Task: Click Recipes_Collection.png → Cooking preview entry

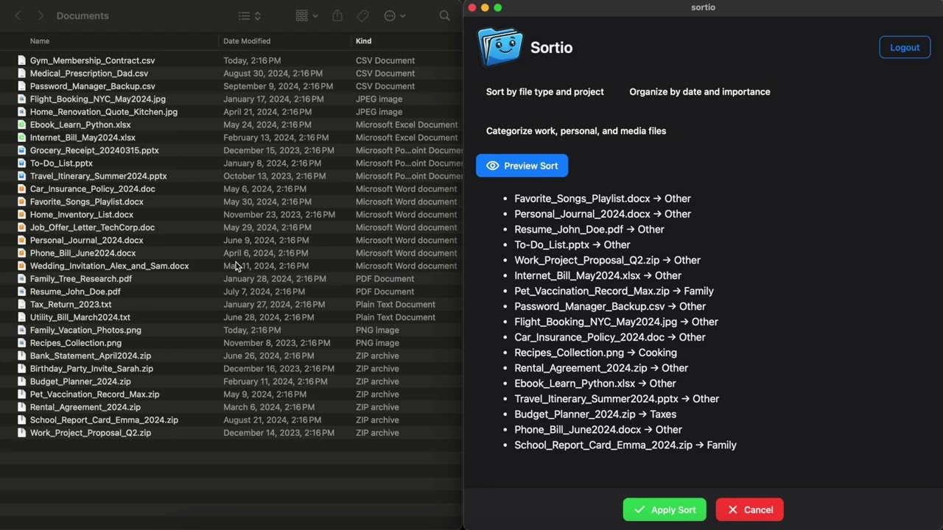Action: (595, 353)
